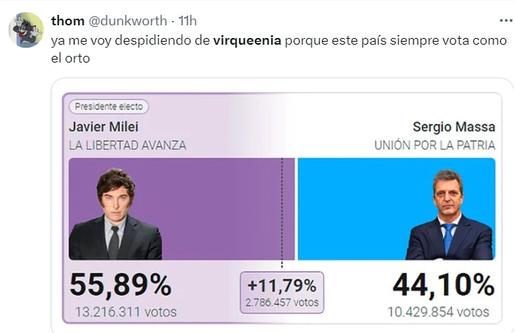Click the UNIÓN POR LA PATRIA label
515x333 pixels.
tap(434, 145)
